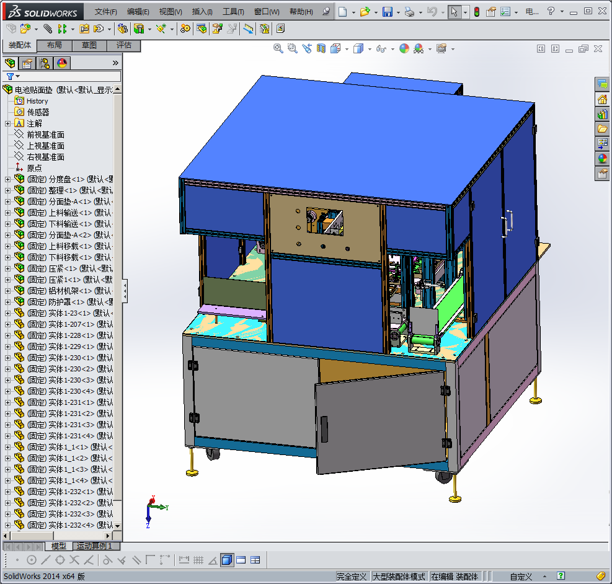
Task: Save the document with the floppy icon
Action: (387, 12)
